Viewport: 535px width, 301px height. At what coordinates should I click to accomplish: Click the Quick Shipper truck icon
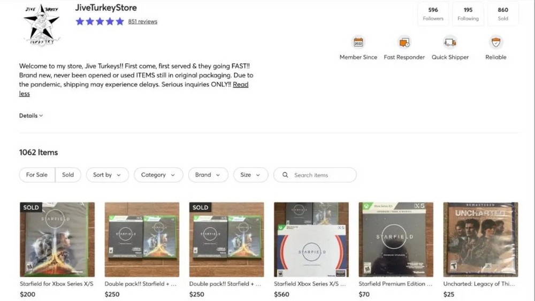(450, 42)
